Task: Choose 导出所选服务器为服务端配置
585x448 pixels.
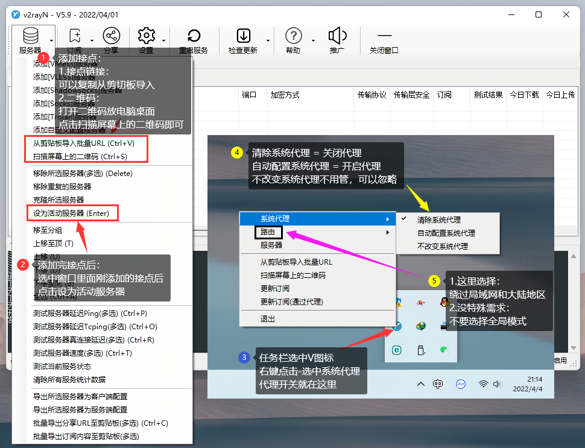Action: 80,409
